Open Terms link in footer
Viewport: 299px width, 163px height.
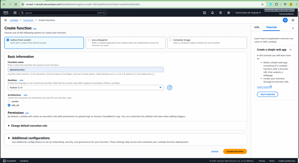[x=272, y=161]
